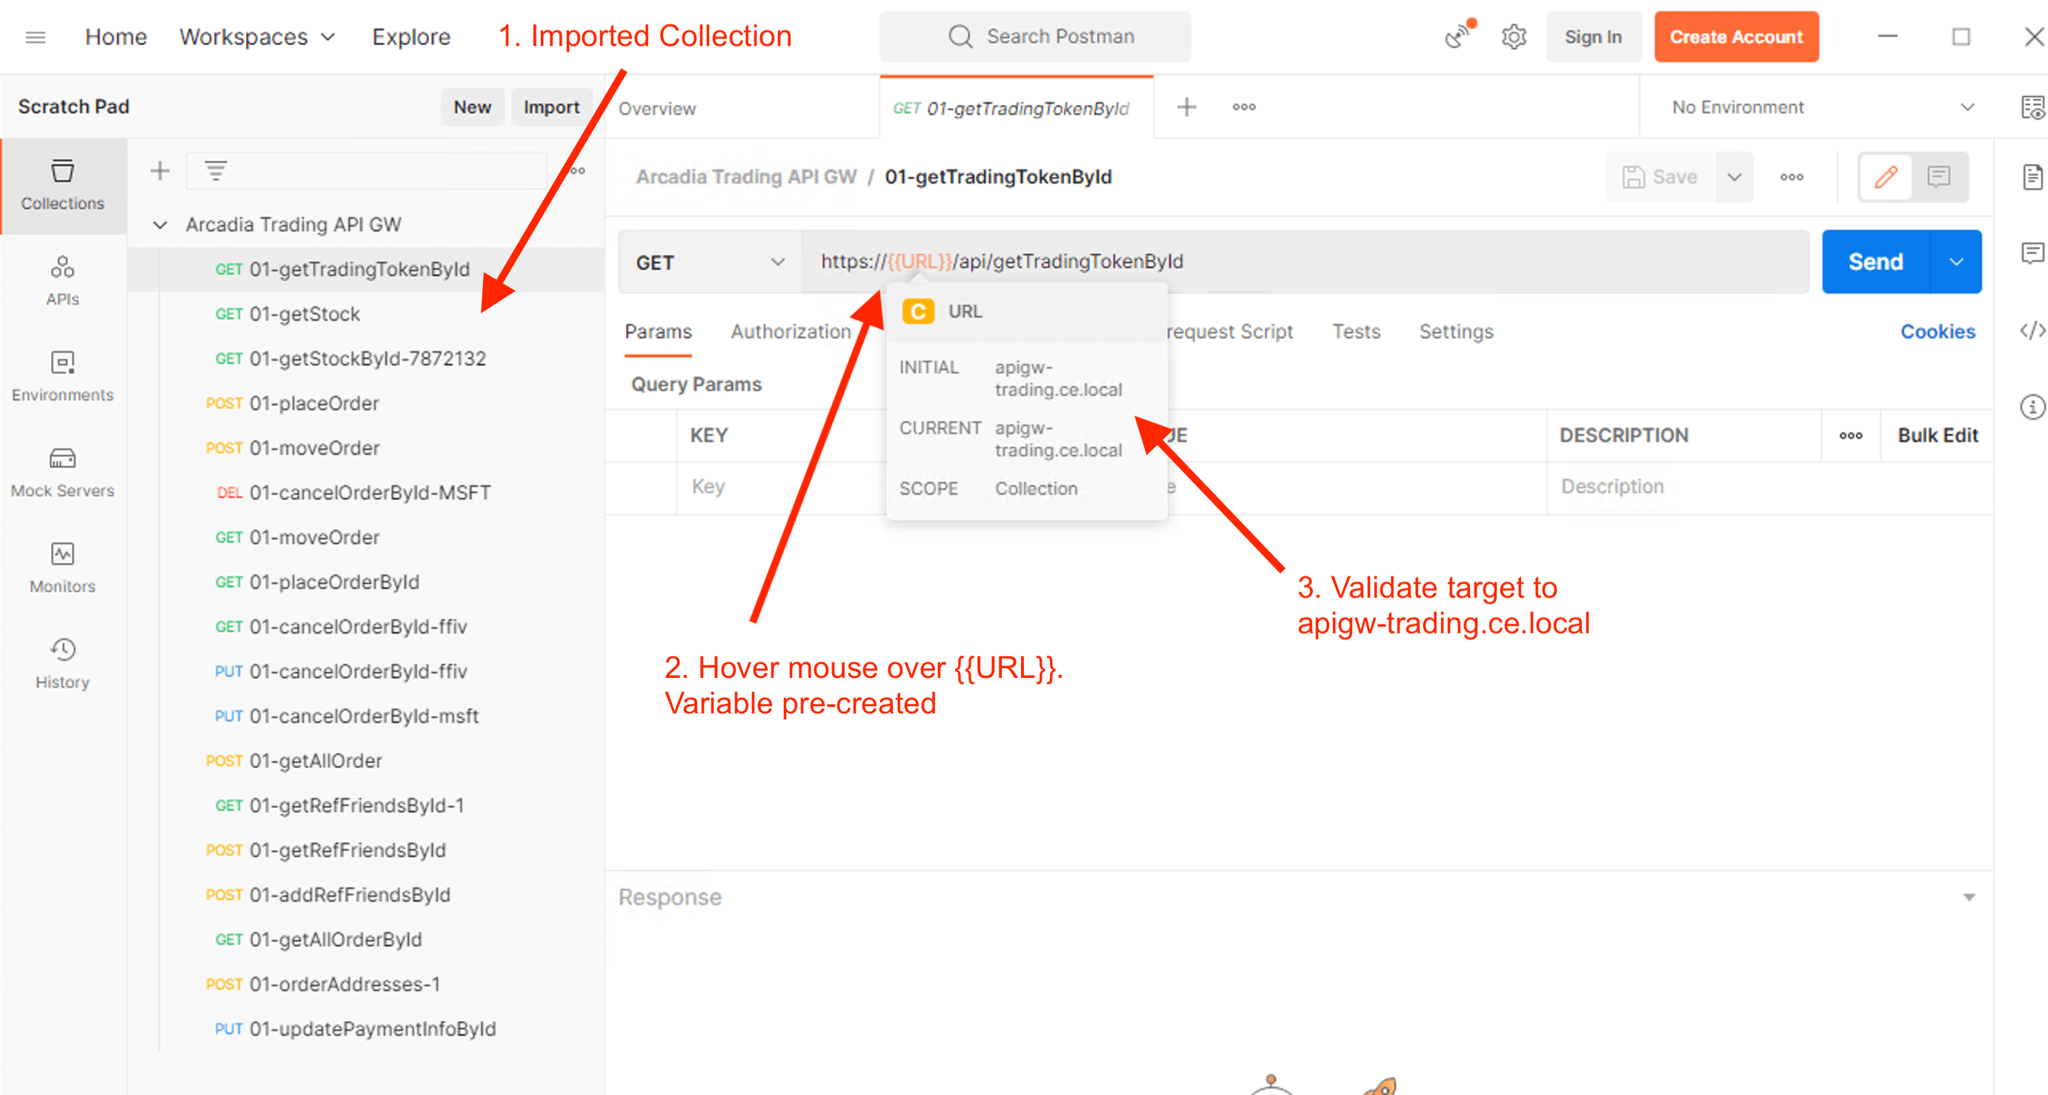Switch to the Tests tab
Screen dimensions: 2048x1095
(1355, 332)
